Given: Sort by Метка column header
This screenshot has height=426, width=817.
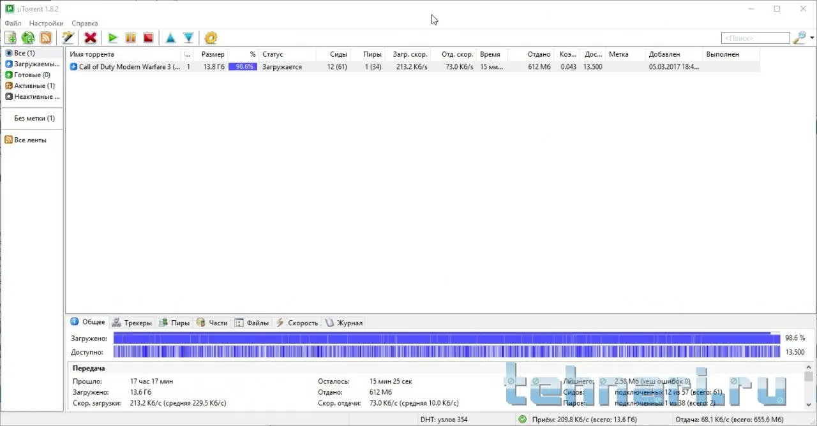Looking at the screenshot, I should [x=625, y=54].
